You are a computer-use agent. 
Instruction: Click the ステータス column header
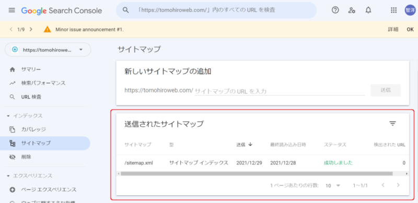[x=335, y=145]
